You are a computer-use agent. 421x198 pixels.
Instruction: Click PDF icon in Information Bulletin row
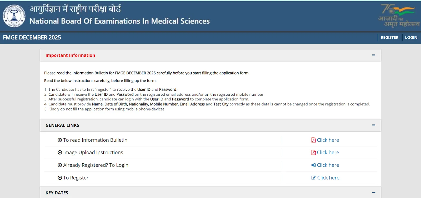[x=313, y=140]
